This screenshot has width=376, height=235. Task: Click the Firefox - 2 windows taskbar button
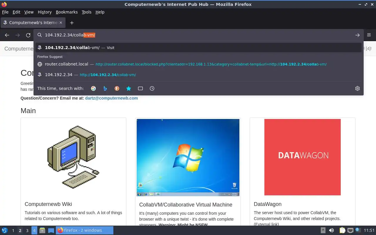(85, 230)
